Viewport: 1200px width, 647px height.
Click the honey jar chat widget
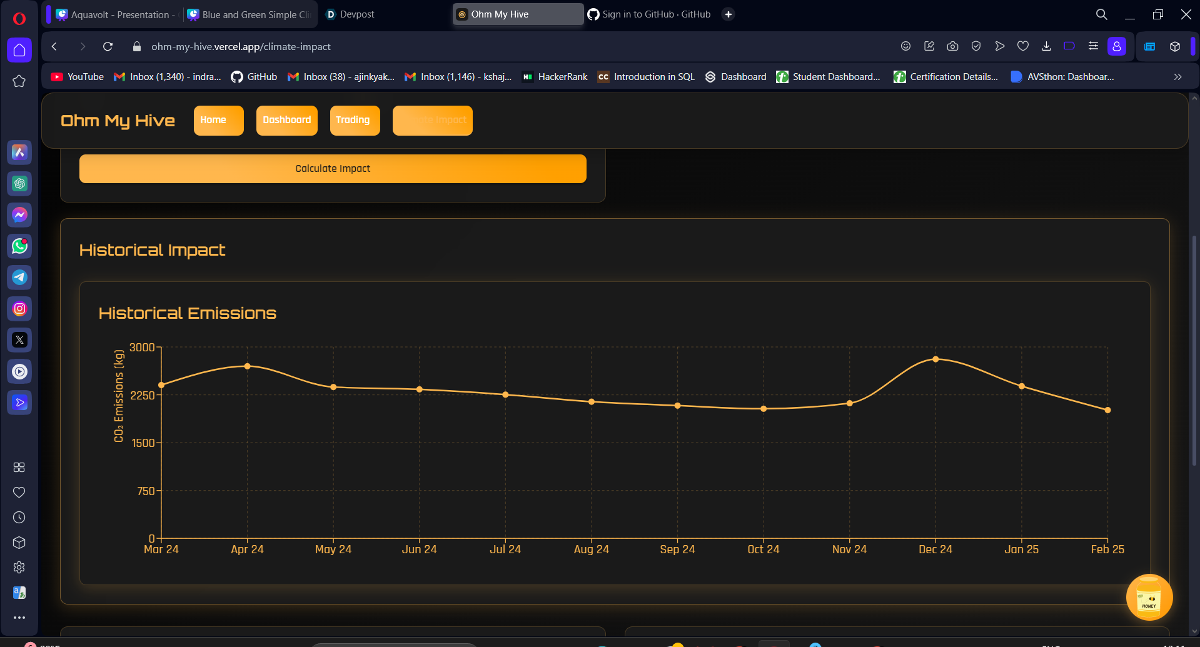click(1149, 597)
